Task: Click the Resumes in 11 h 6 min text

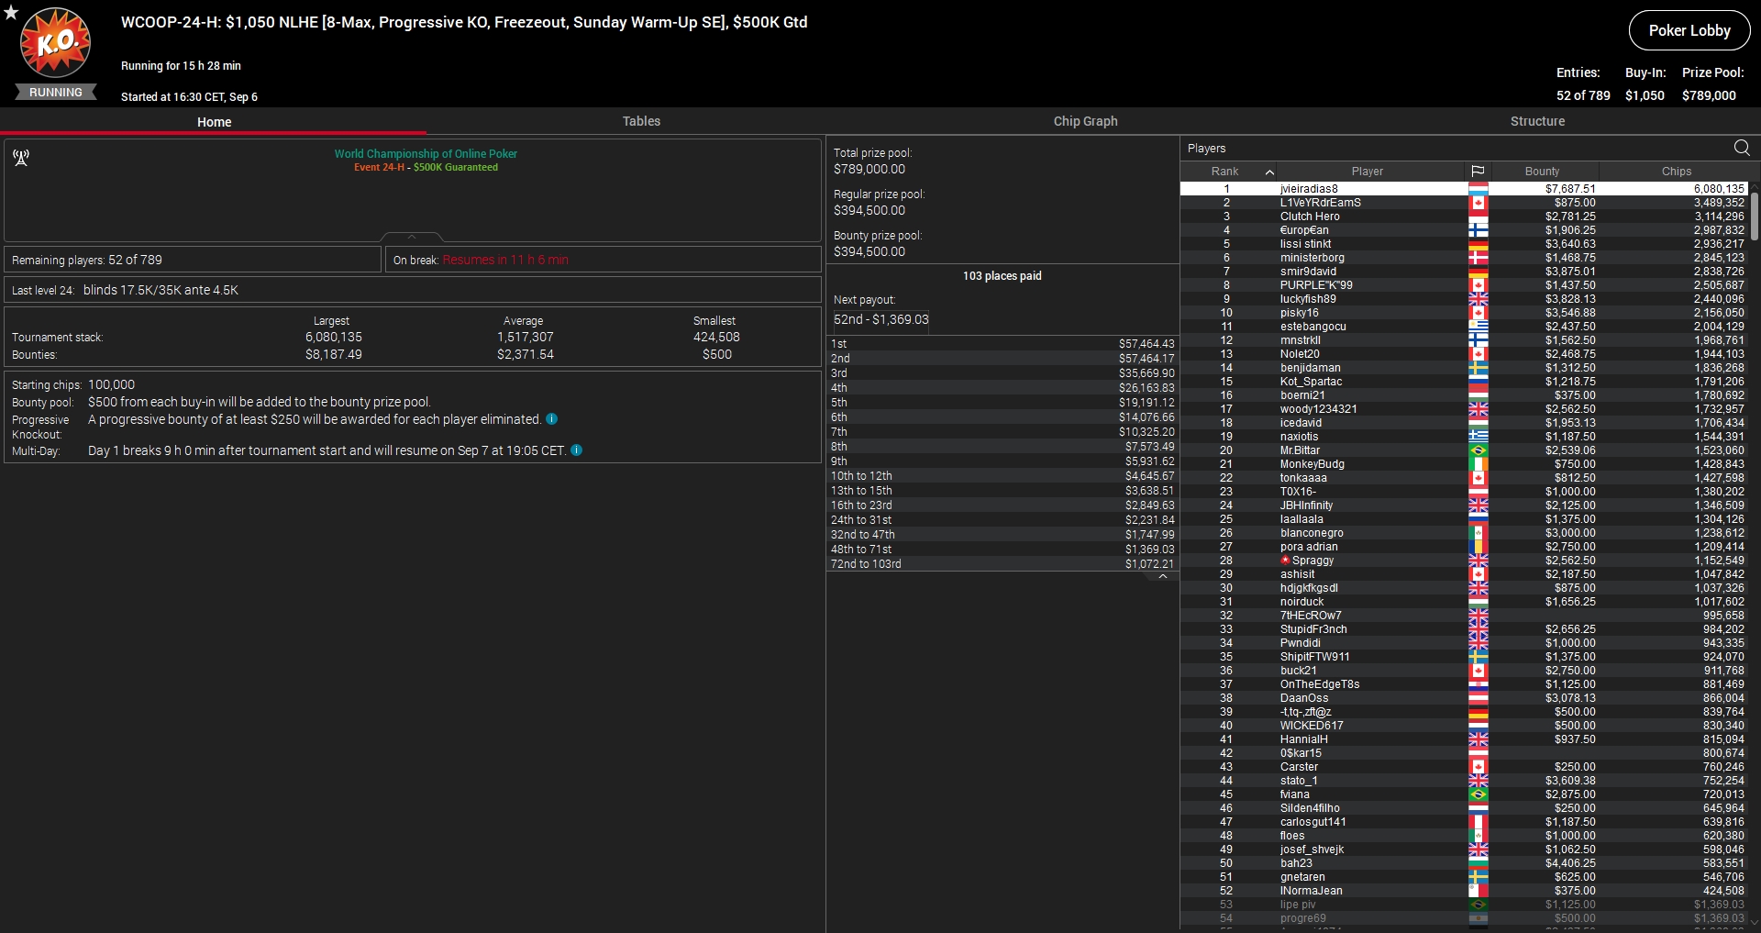Action: click(x=505, y=260)
